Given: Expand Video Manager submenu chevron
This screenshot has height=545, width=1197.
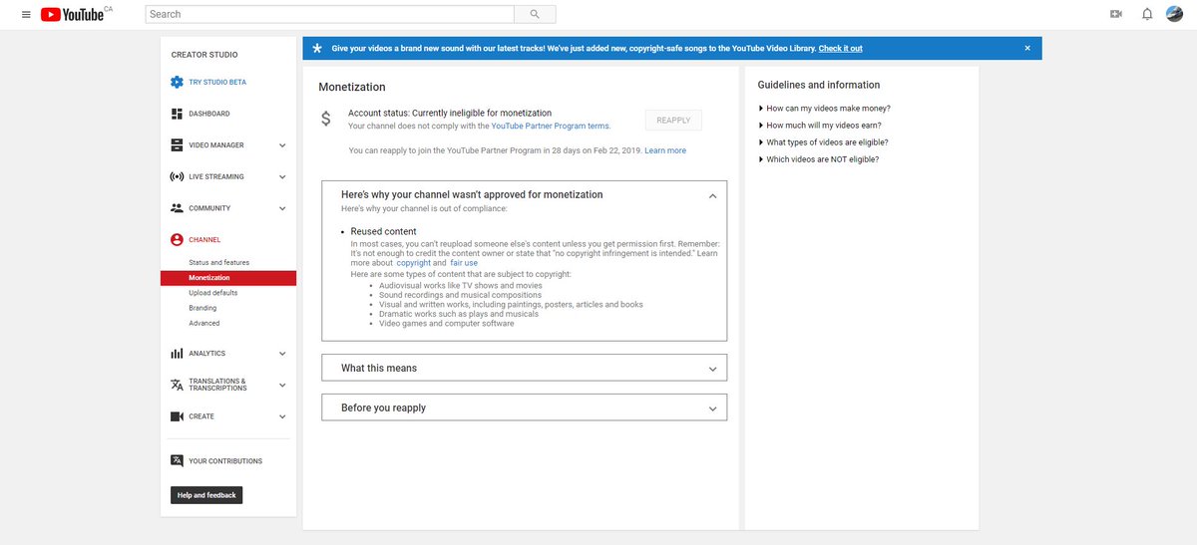Looking at the screenshot, I should tap(282, 145).
